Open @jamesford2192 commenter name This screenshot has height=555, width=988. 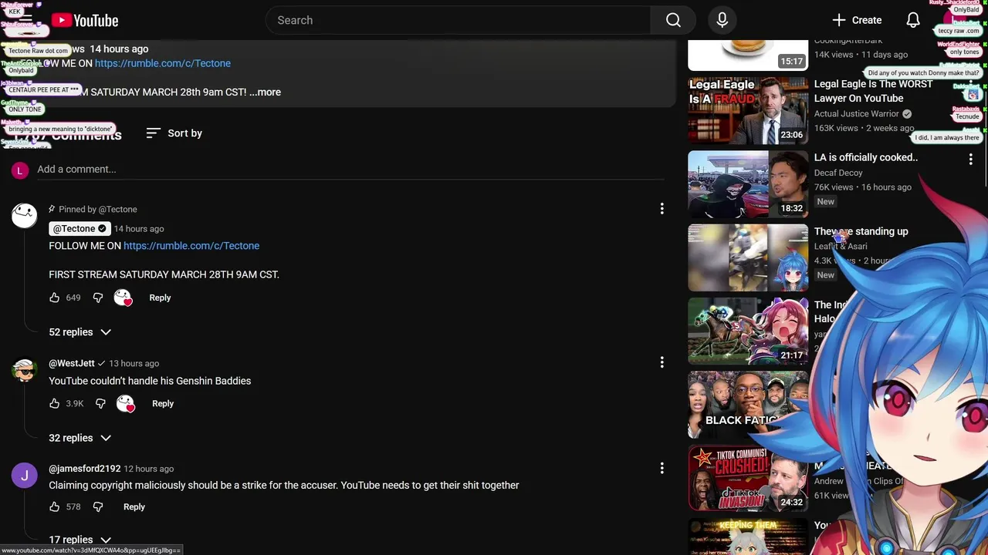point(85,469)
